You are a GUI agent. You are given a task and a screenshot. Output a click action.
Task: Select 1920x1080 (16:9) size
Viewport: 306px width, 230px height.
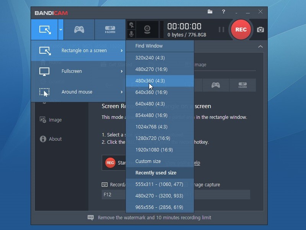coord(160,150)
